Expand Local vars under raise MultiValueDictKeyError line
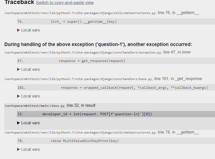The height and width of the screenshot is (159, 215). (x=28, y=149)
